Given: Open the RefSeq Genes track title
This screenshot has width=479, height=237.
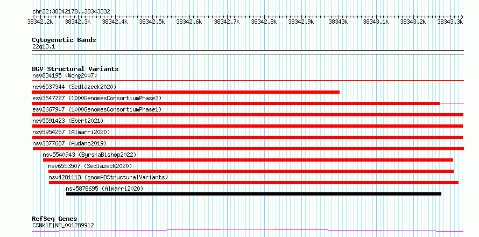Looking at the screenshot, I should pyautogui.click(x=55, y=219).
